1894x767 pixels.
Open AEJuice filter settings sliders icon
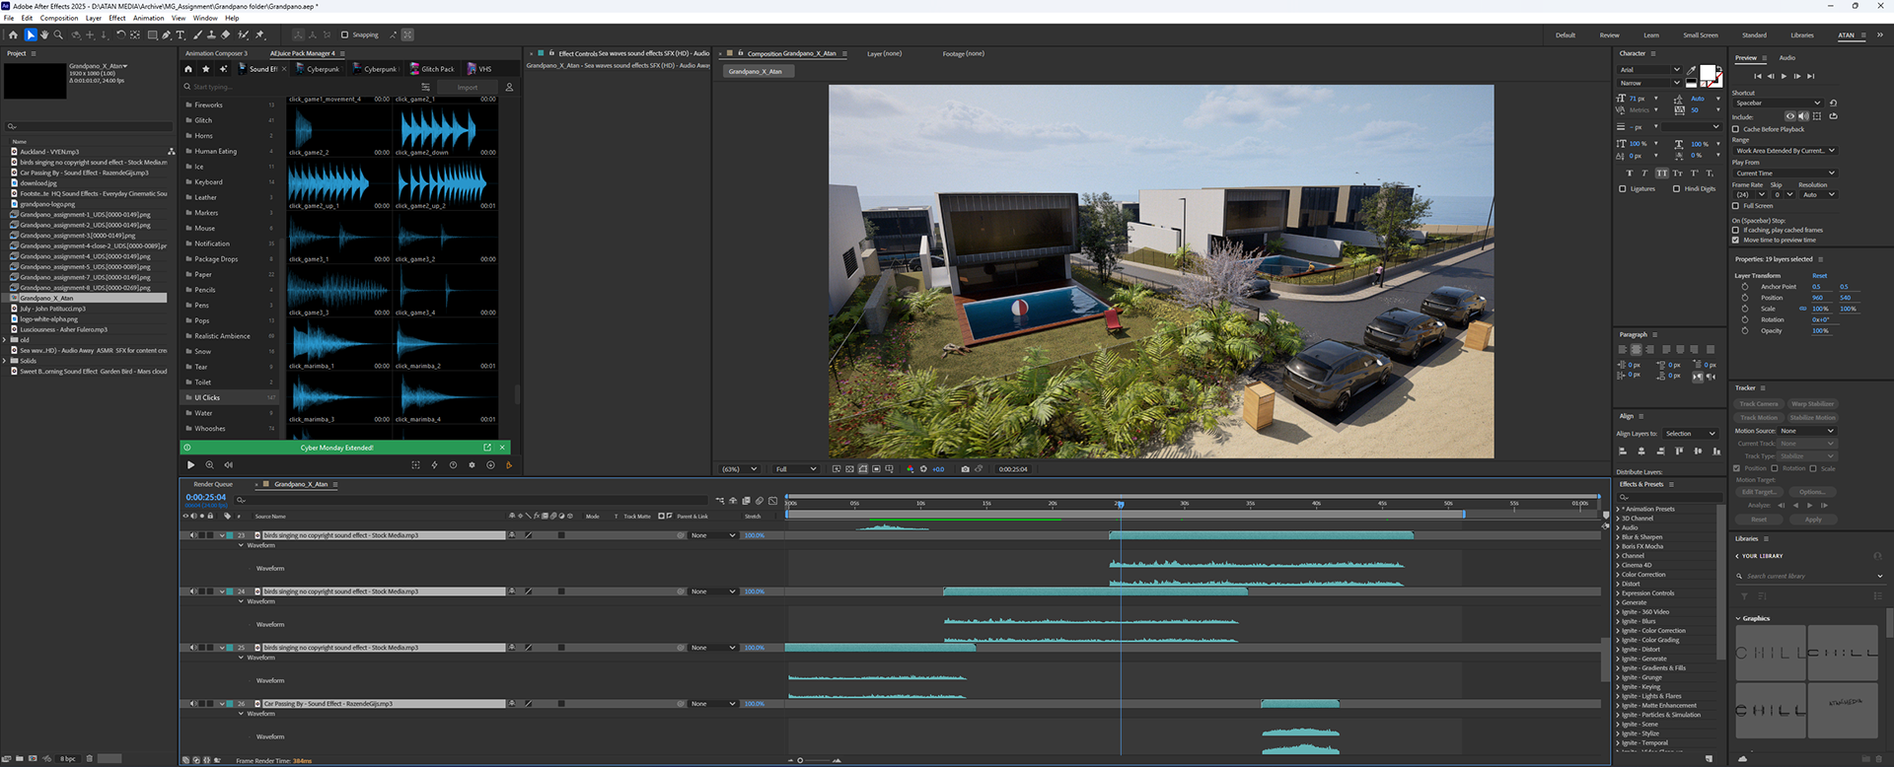[425, 87]
